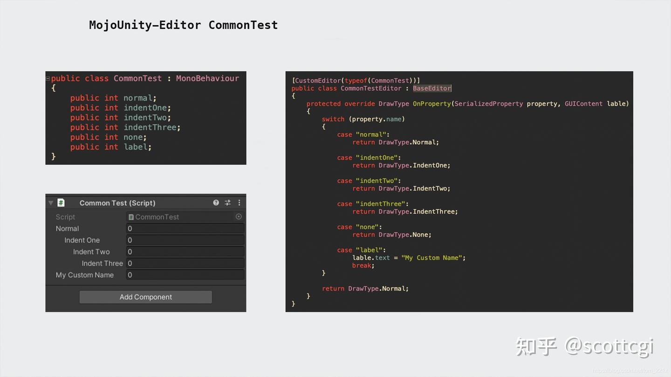Click the line "public int normal;"

(x=113, y=98)
